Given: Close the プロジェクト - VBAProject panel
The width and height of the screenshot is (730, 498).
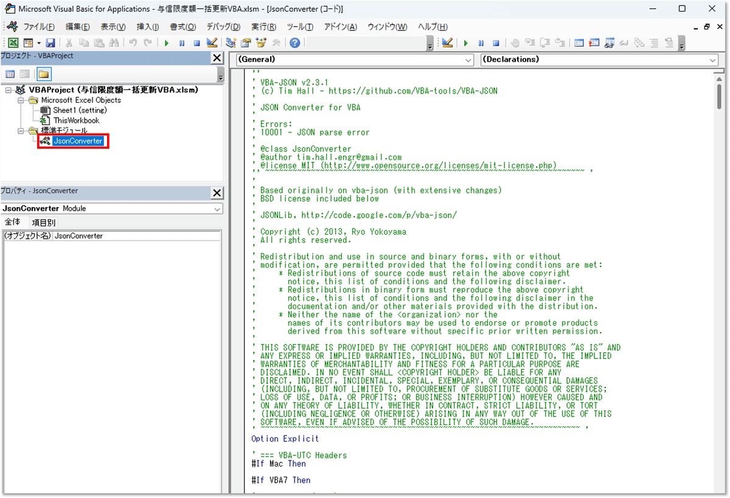Looking at the screenshot, I should (217, 58).
